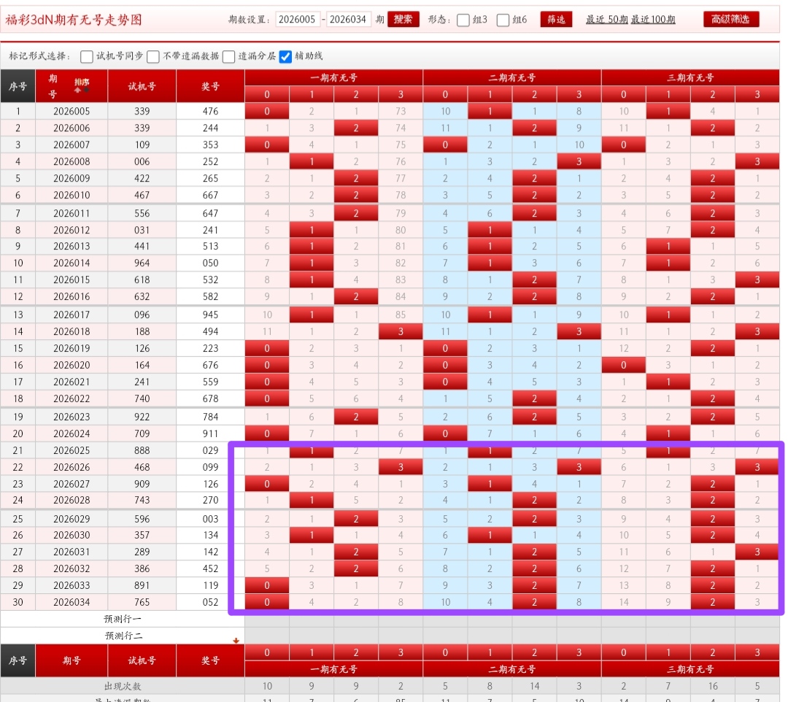Uncheck the 辅助线 checkbox
This screenshot has height=702, width=788.
point(285,56)
